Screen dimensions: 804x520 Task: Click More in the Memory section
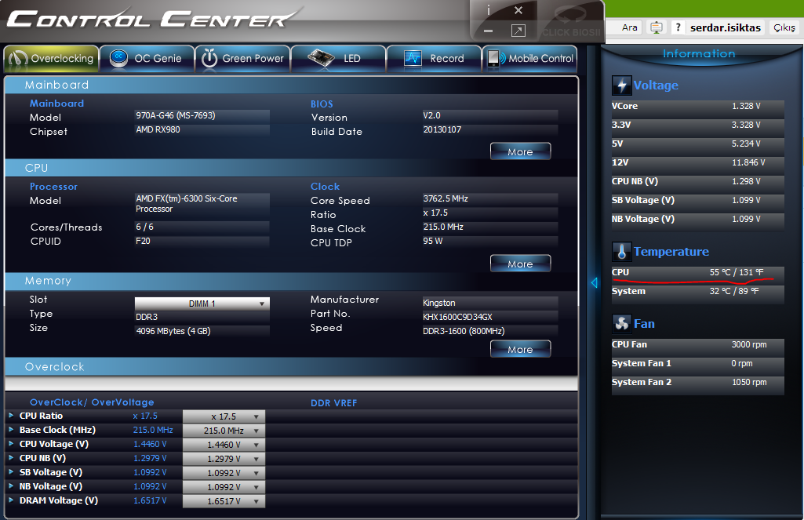[521, 349]
